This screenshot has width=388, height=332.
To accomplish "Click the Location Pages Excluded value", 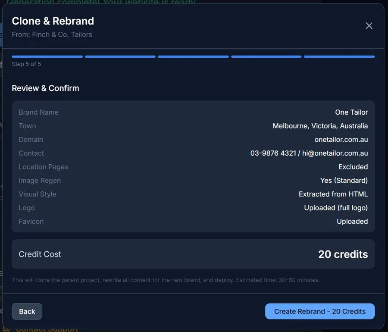I will [x=353, y=167].
